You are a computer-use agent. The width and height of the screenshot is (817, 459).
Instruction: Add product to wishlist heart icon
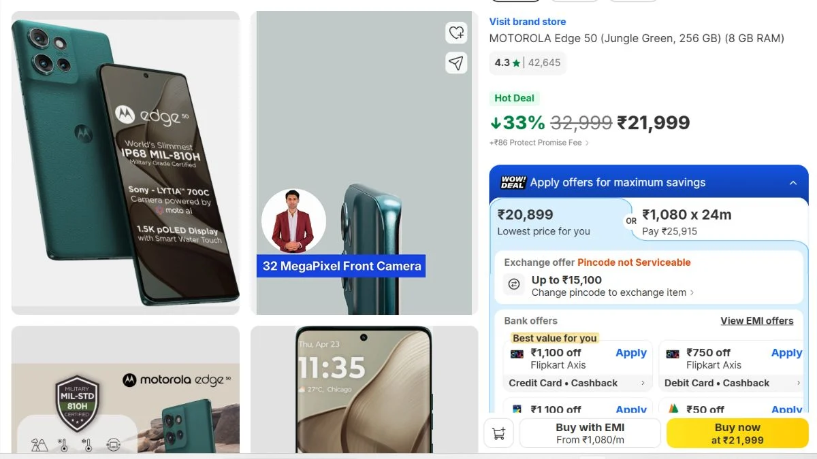click(x=456, y=32)
